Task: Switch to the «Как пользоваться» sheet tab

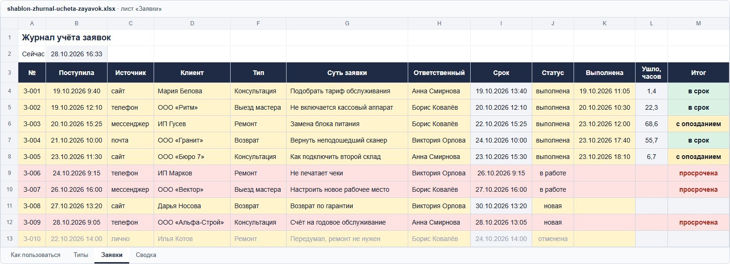Action: pos(36,255)
